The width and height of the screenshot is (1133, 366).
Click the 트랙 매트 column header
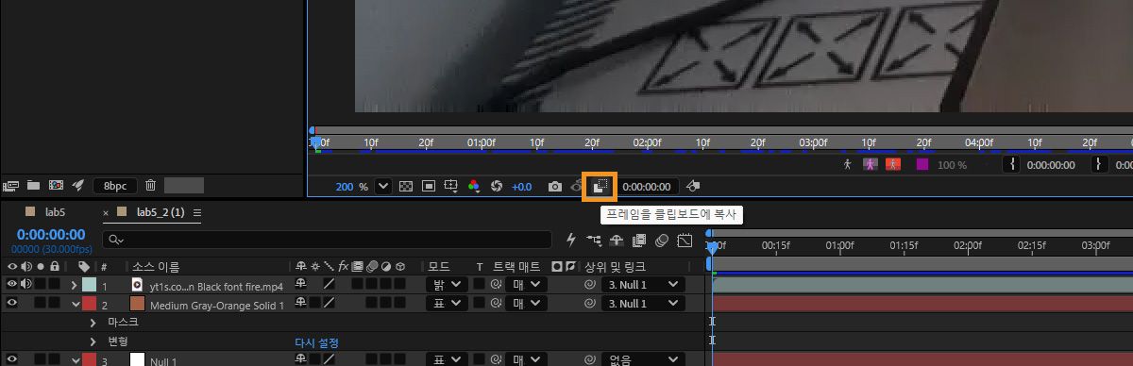516,267
